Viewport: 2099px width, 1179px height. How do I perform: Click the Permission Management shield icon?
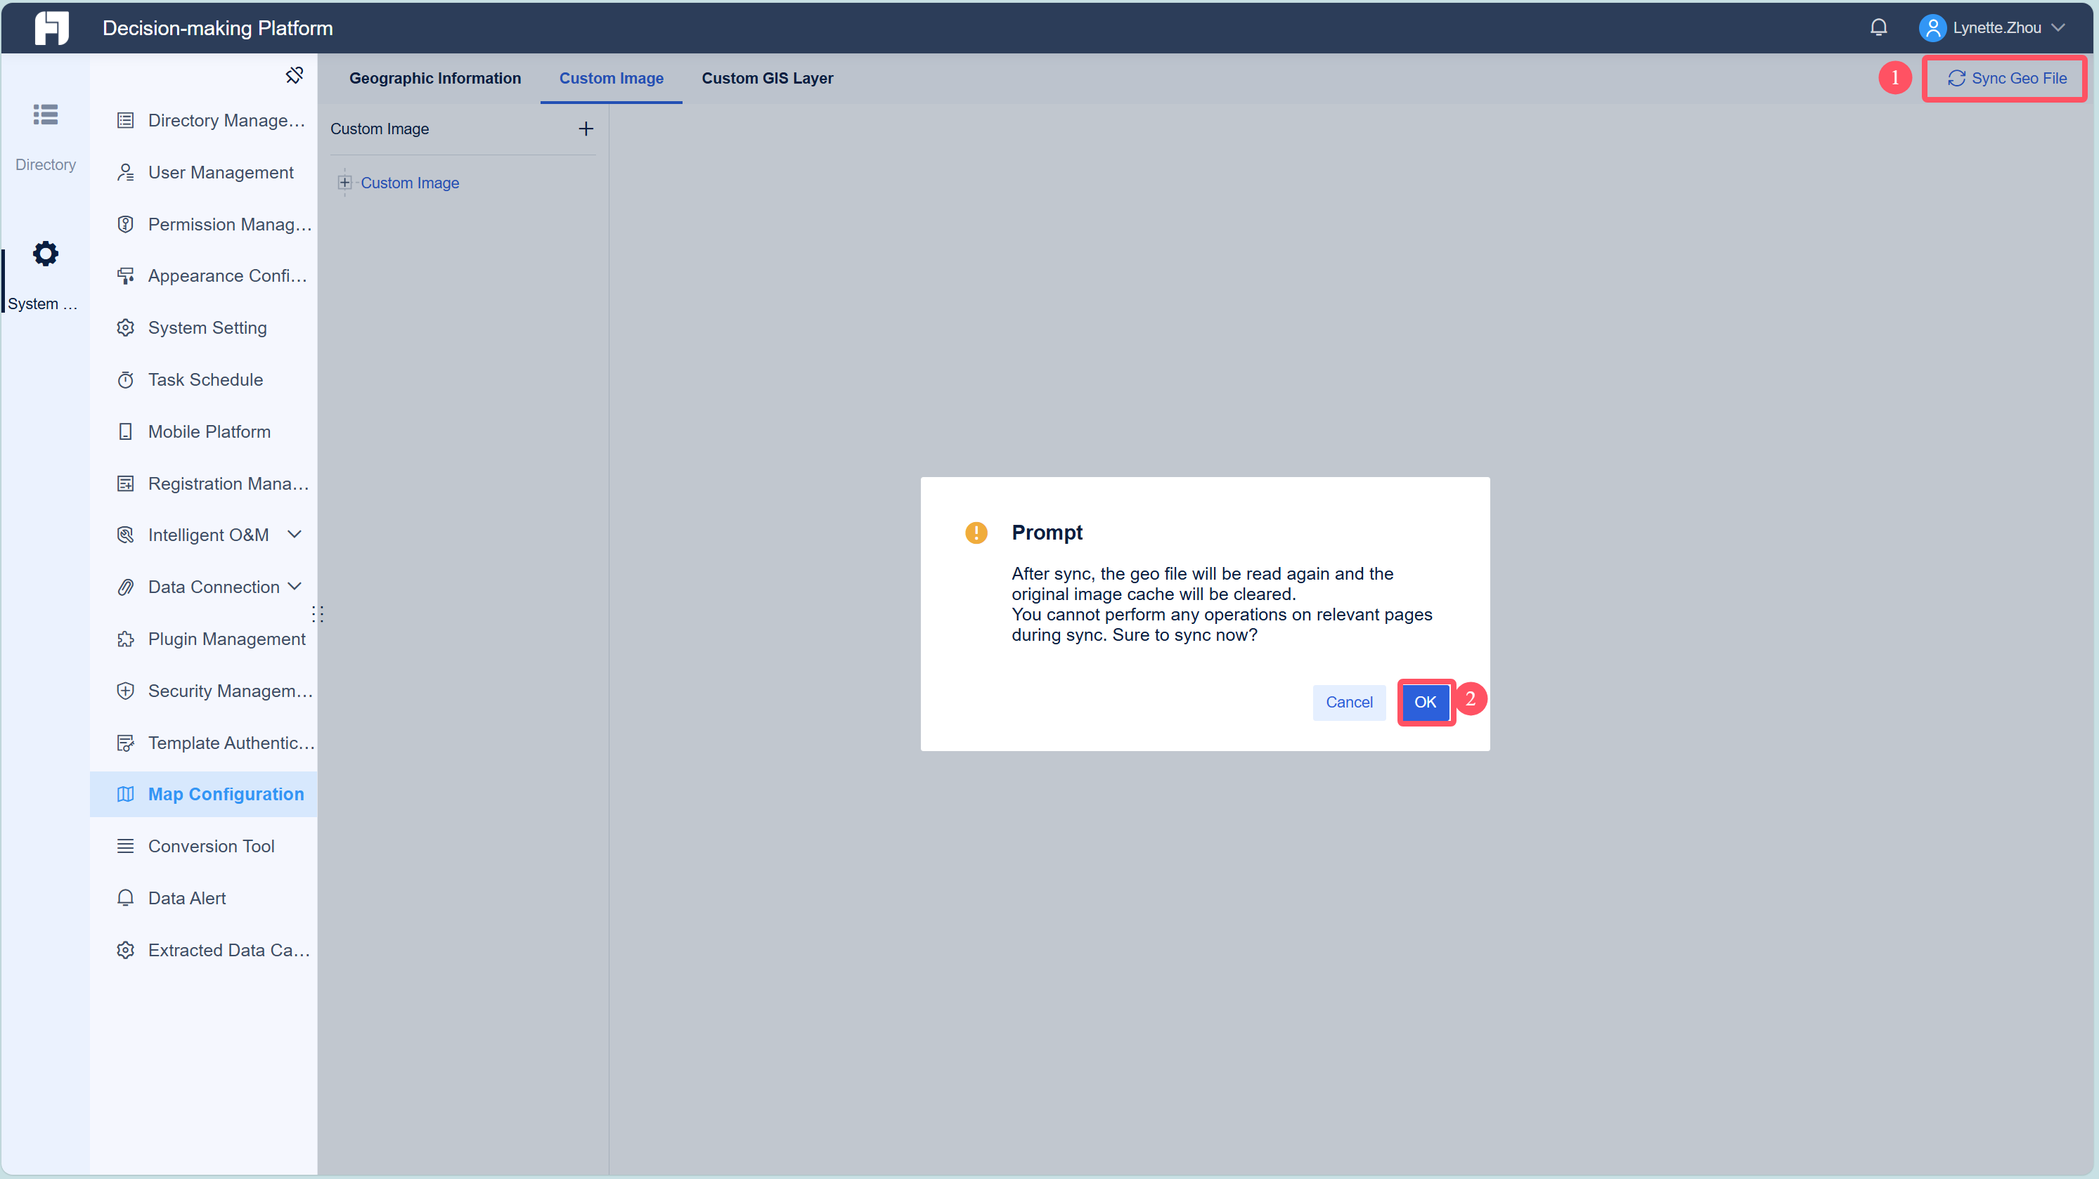click(x=126, y=224)
